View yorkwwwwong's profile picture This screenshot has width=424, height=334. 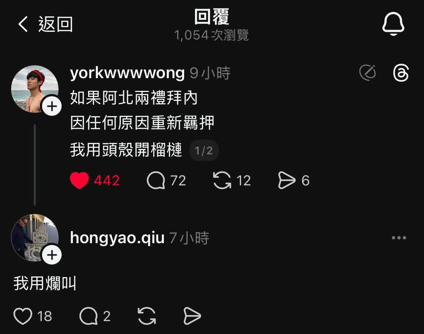(35, 89)
